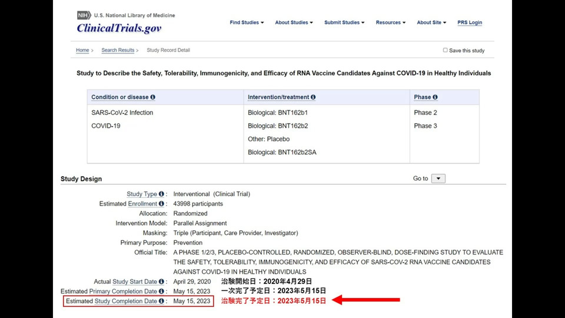565x318 pixels.
Task: Click the ClinicalTrials.gov site logo
Action: click(119, 28)
